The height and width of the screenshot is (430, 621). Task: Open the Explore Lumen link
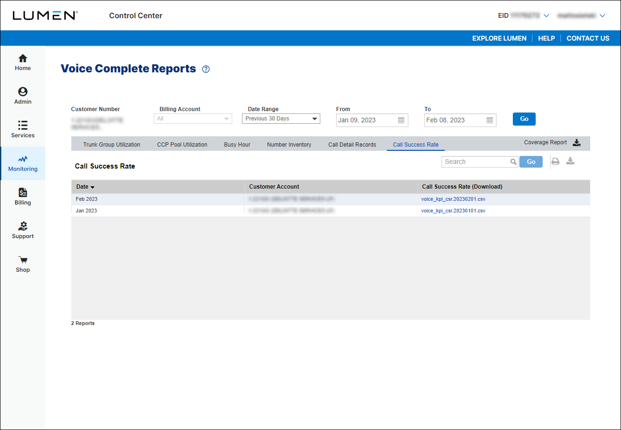(499, 38)
